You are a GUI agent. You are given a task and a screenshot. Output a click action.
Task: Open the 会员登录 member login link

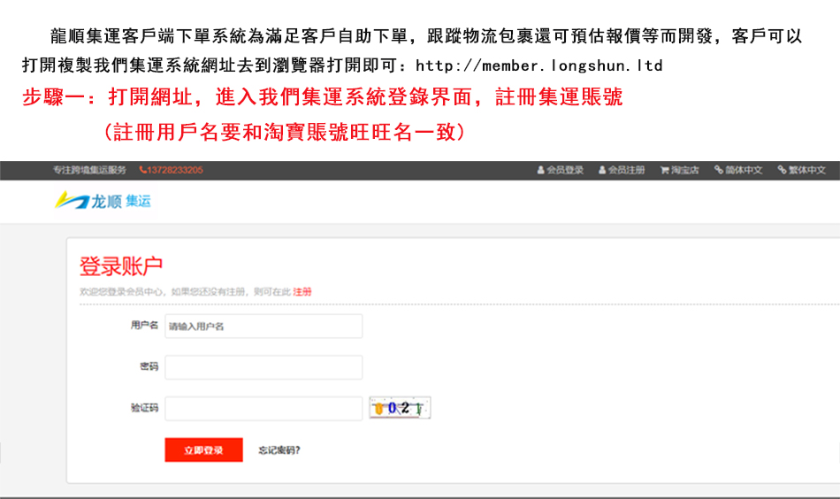(561, 170)
